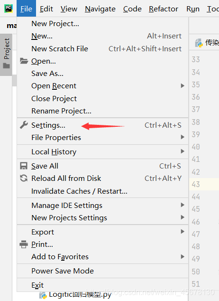Expand the Local History submenu

click(x=103, y=151)
